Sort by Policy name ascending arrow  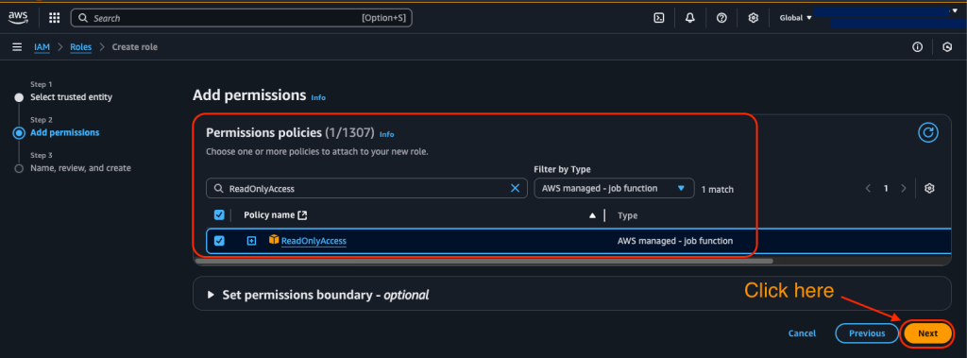[593, 215]
